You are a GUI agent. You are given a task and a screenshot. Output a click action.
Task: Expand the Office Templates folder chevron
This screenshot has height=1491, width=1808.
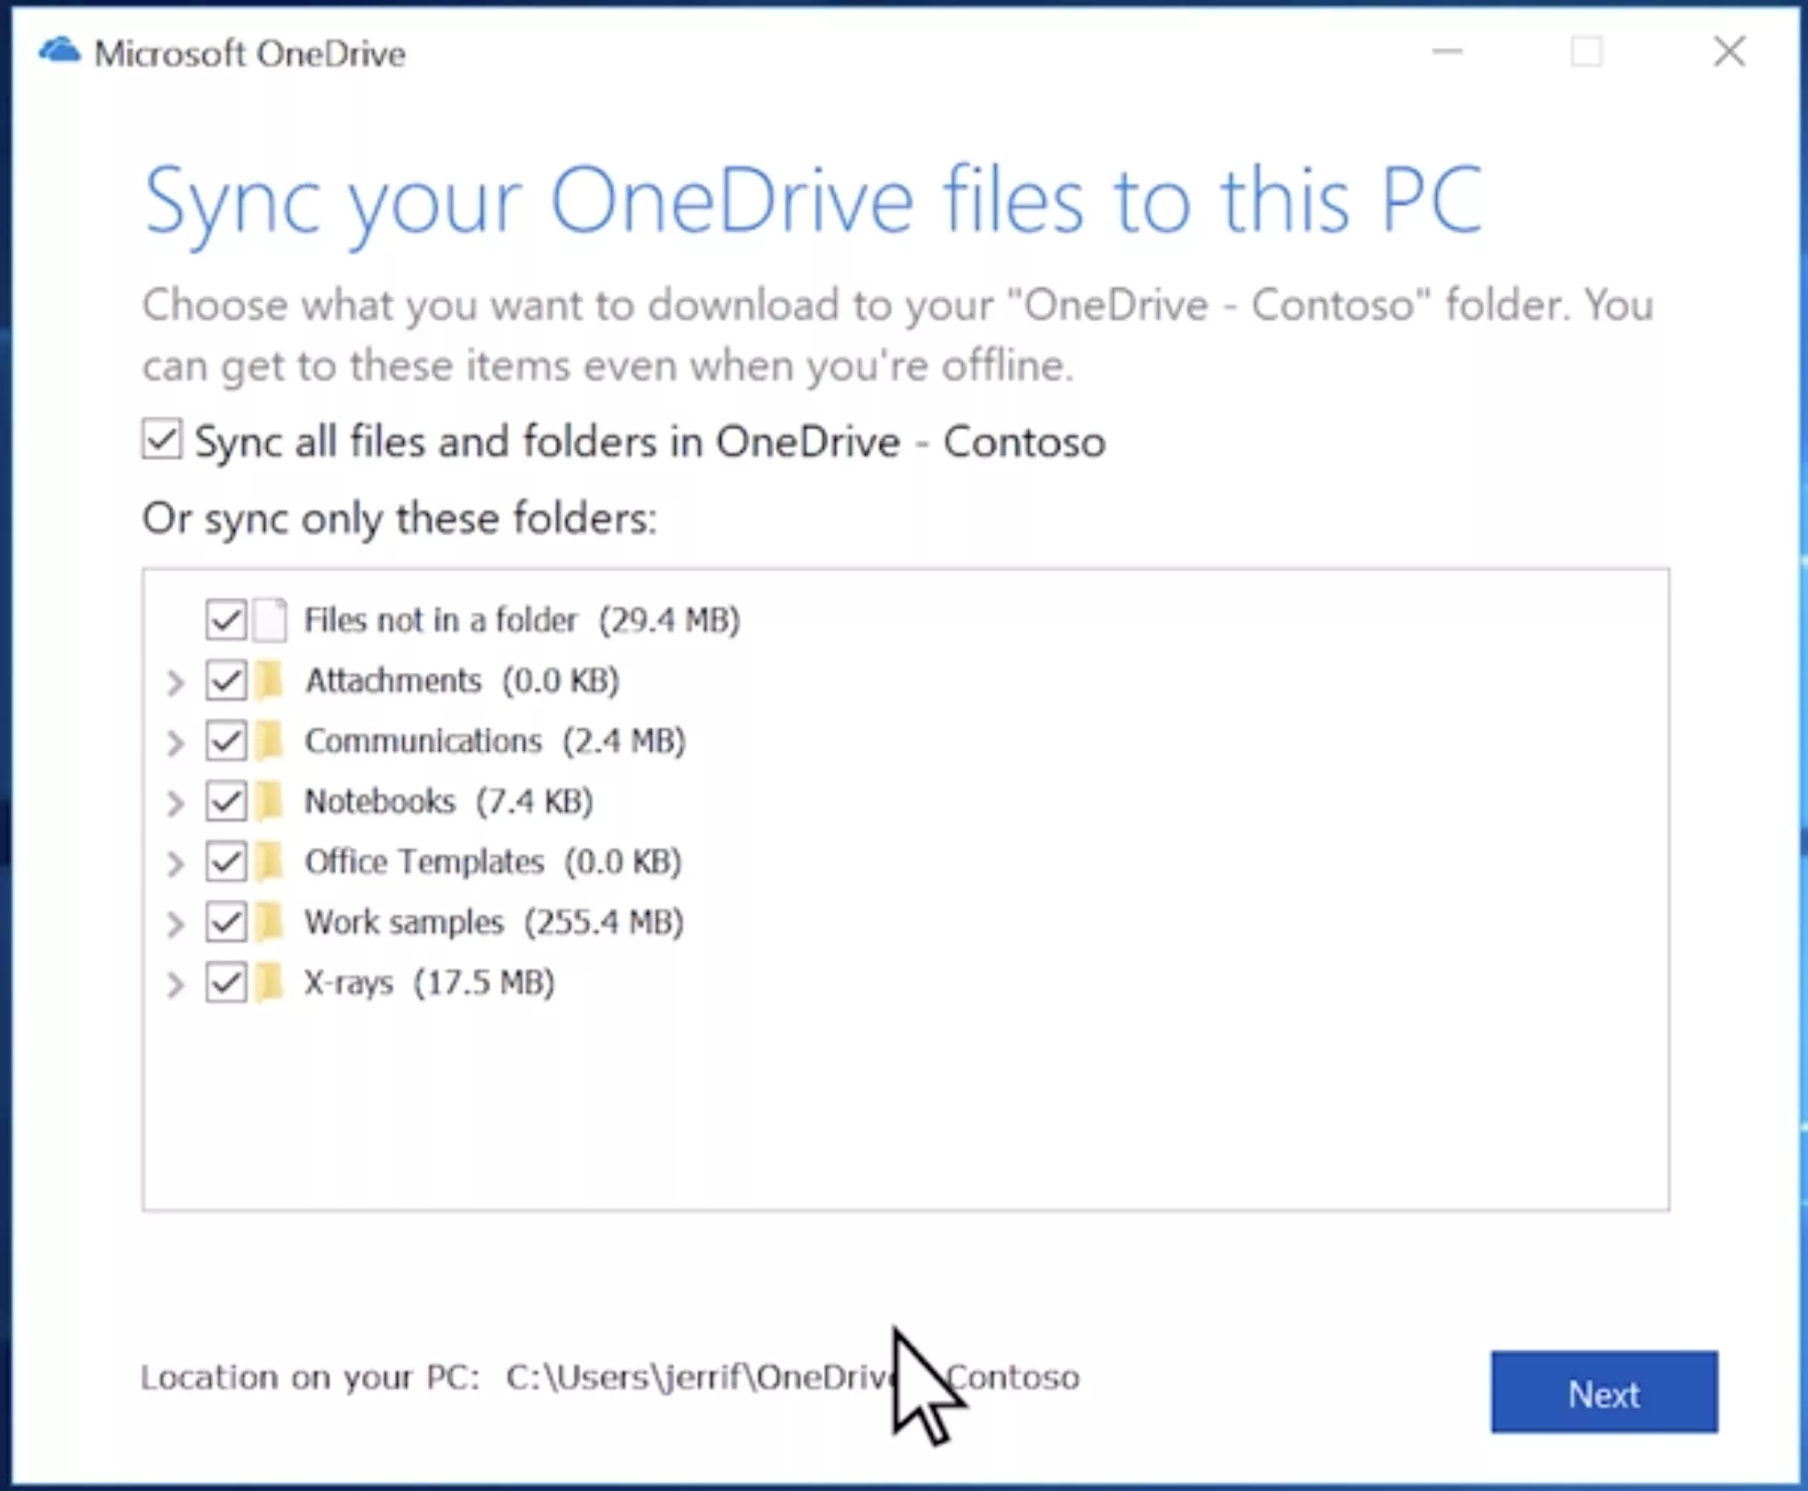175,863
